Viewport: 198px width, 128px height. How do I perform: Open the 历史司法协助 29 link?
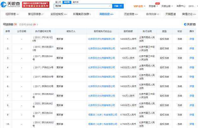(x=27, y=24)
